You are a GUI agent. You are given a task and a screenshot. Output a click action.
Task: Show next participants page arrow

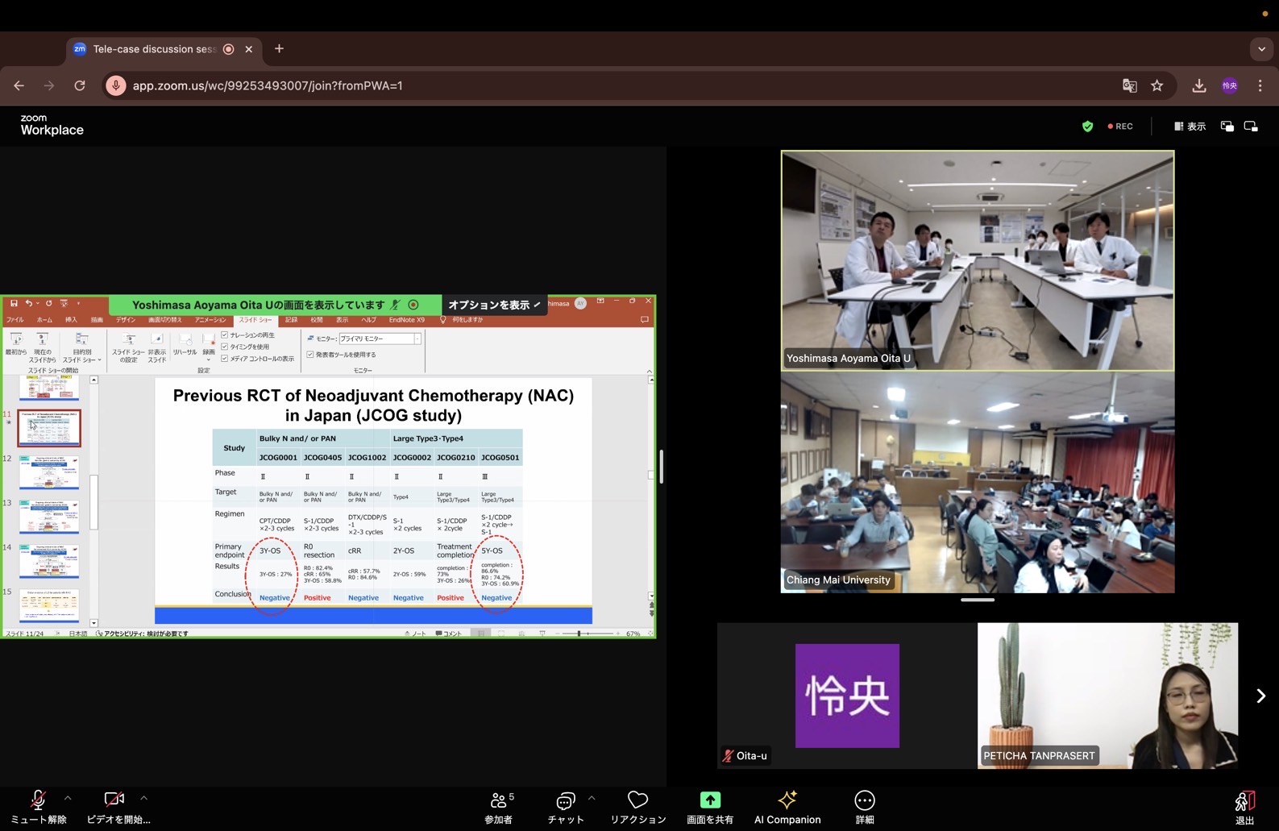(x=1260, y=696)
